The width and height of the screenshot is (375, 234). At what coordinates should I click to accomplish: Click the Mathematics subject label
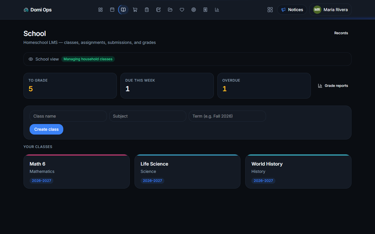click(x=42, y=171)
